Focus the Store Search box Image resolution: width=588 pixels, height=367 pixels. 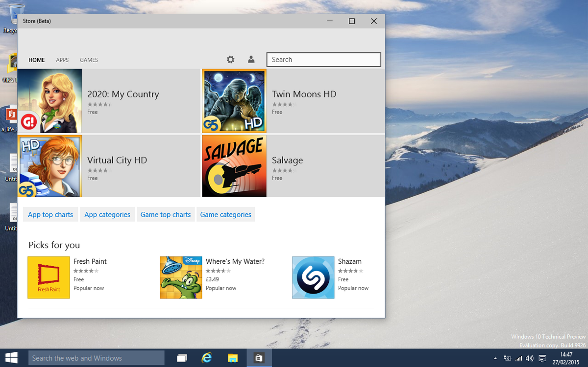click(x=324, y=60)
